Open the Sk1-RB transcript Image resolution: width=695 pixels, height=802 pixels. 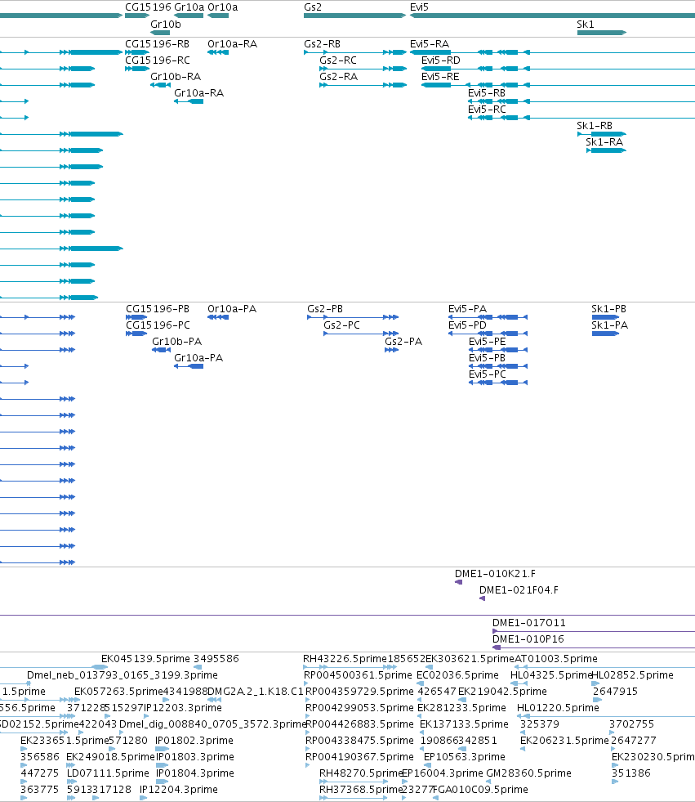pos(595,126)
